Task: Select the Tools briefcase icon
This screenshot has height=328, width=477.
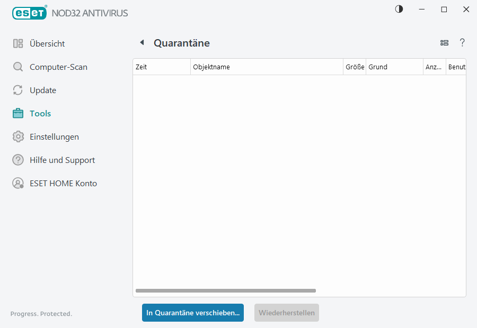Action: 18,113
